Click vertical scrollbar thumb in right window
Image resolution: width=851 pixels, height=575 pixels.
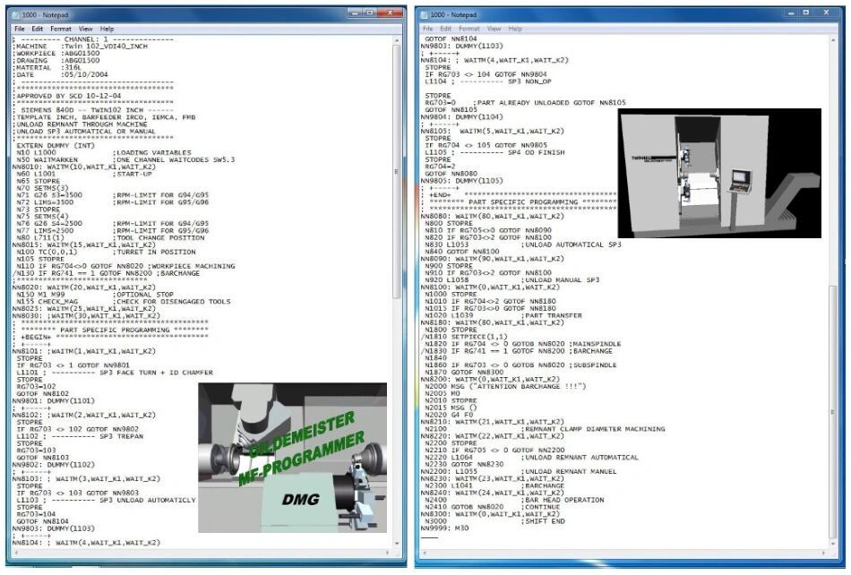tap(833, 412)
